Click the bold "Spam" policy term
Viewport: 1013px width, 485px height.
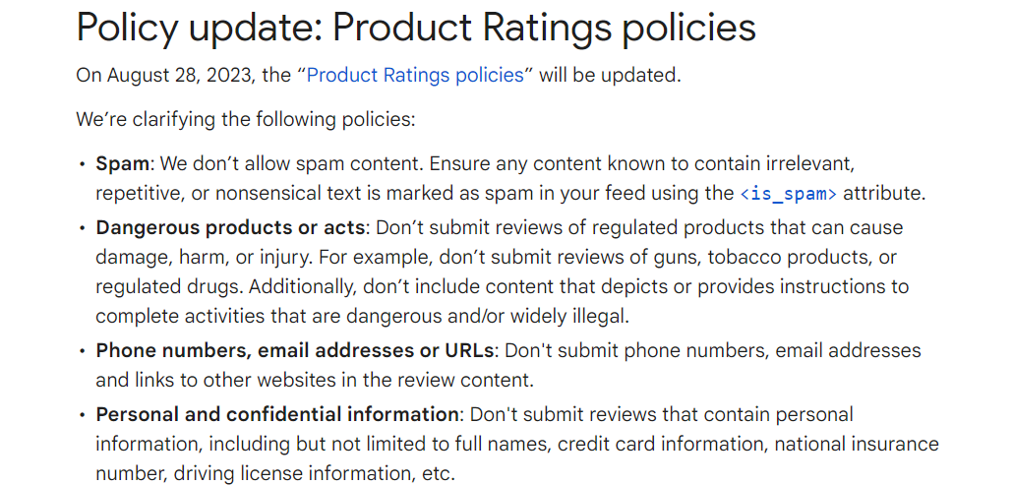point(122,164)
